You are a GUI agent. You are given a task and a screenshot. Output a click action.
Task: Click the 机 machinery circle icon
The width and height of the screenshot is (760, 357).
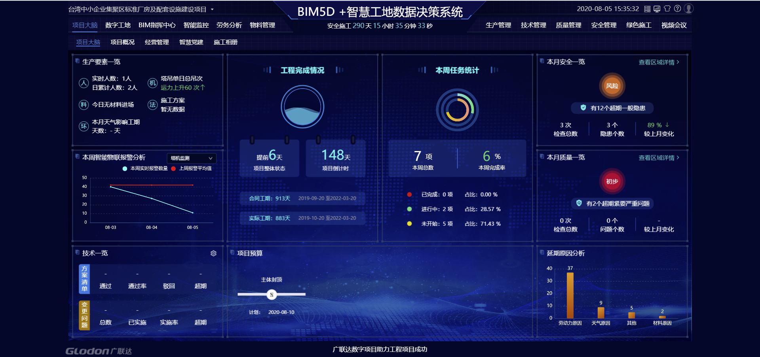pyautogui.click(x=152, y=83)
